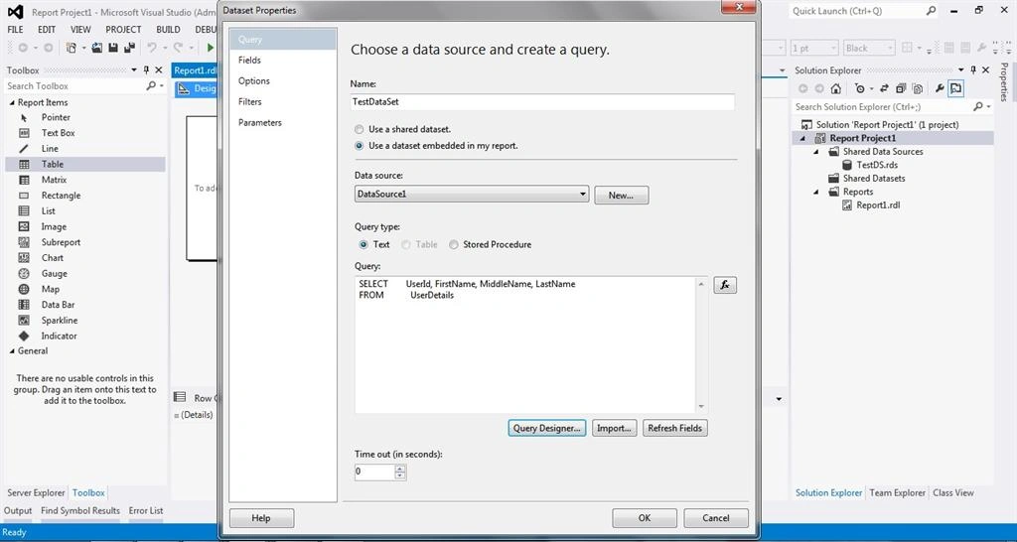The image size is (1017, 542).
Task: Choose the Stored Procedure query type
Action: tap(490, 244)
